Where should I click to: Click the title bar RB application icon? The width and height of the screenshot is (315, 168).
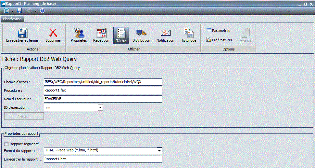tap(3, 4)
